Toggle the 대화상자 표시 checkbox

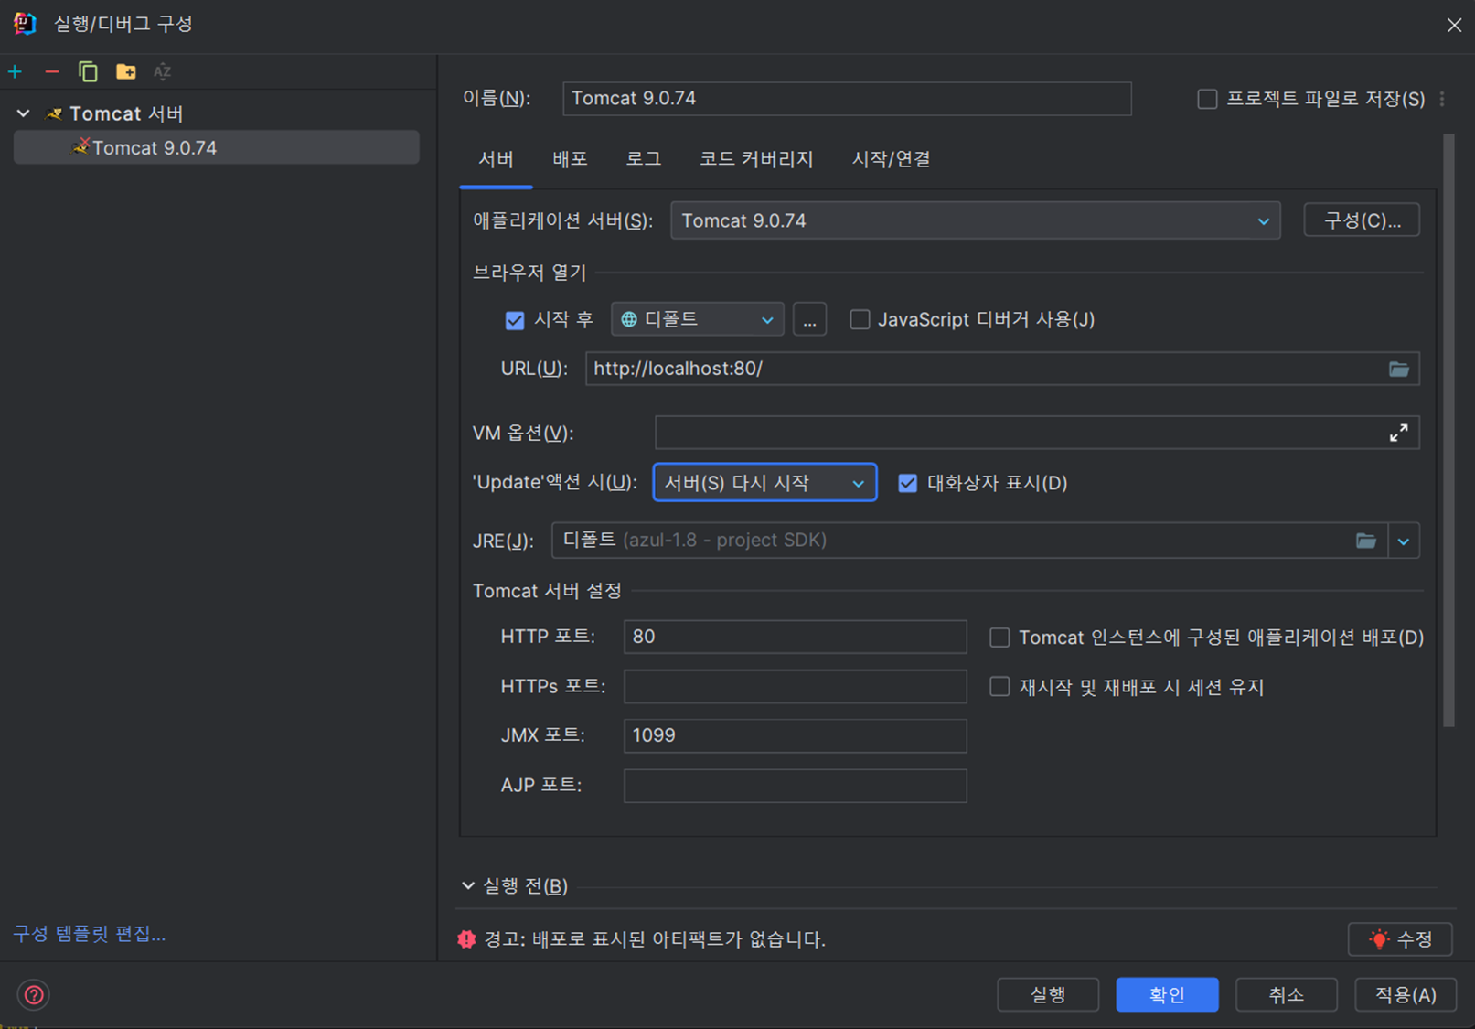point(907,483)
